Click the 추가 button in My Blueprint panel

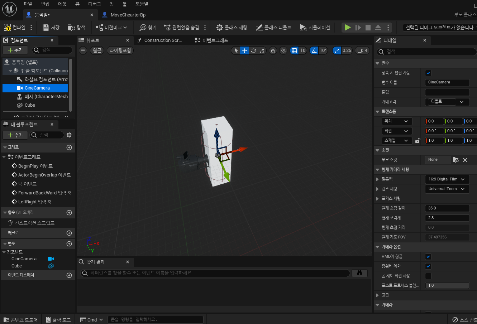tap(15, 135)
